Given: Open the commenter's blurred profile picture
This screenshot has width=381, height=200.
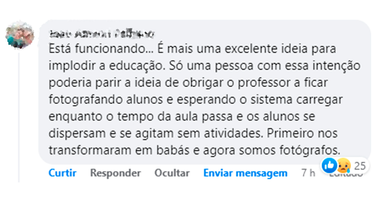Looking at the screenshot, I should [x=19, y=35].
